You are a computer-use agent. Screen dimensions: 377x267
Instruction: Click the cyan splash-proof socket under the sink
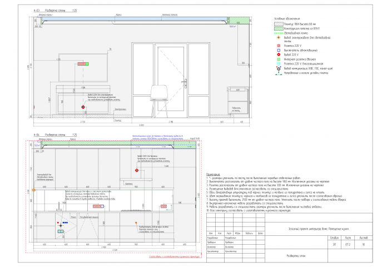(x=61, y=231)
